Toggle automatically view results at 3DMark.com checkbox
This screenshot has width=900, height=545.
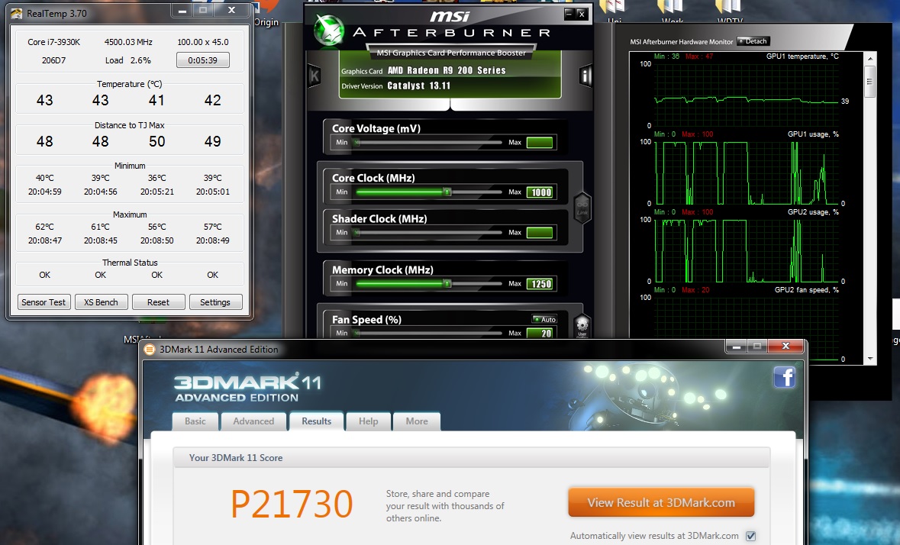point(750,536)
